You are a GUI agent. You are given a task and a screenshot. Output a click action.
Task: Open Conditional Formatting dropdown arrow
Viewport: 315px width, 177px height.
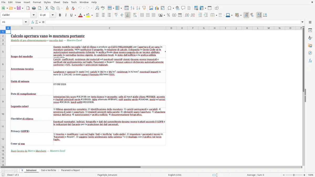[241, 15]
